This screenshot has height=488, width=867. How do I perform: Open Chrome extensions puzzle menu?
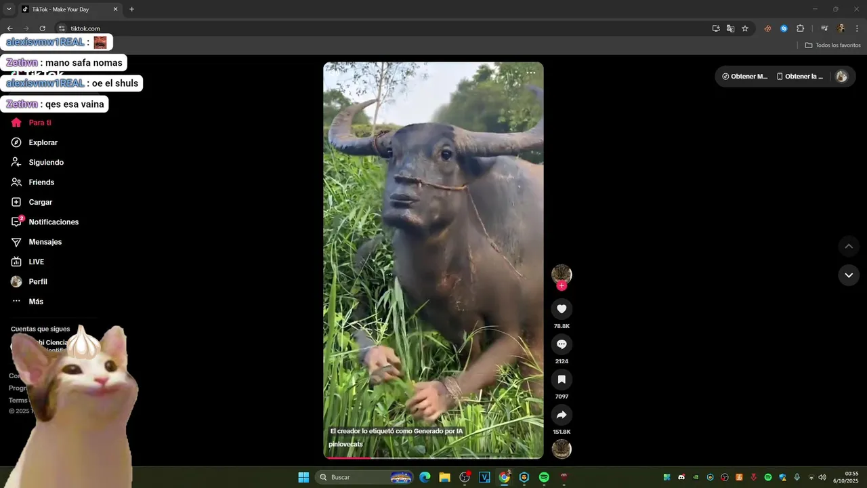pos(800,28)
